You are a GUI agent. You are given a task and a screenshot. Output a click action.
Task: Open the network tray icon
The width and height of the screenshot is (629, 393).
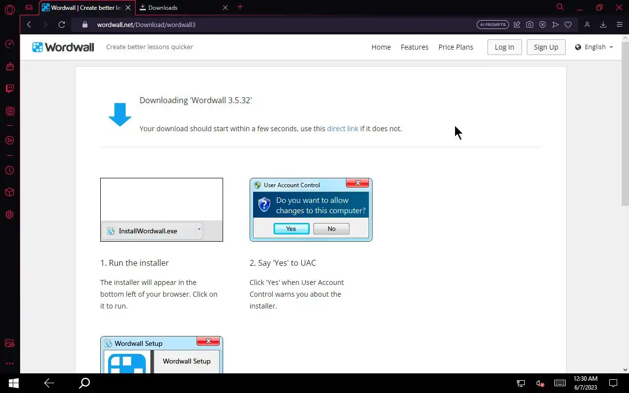[521, 383]
